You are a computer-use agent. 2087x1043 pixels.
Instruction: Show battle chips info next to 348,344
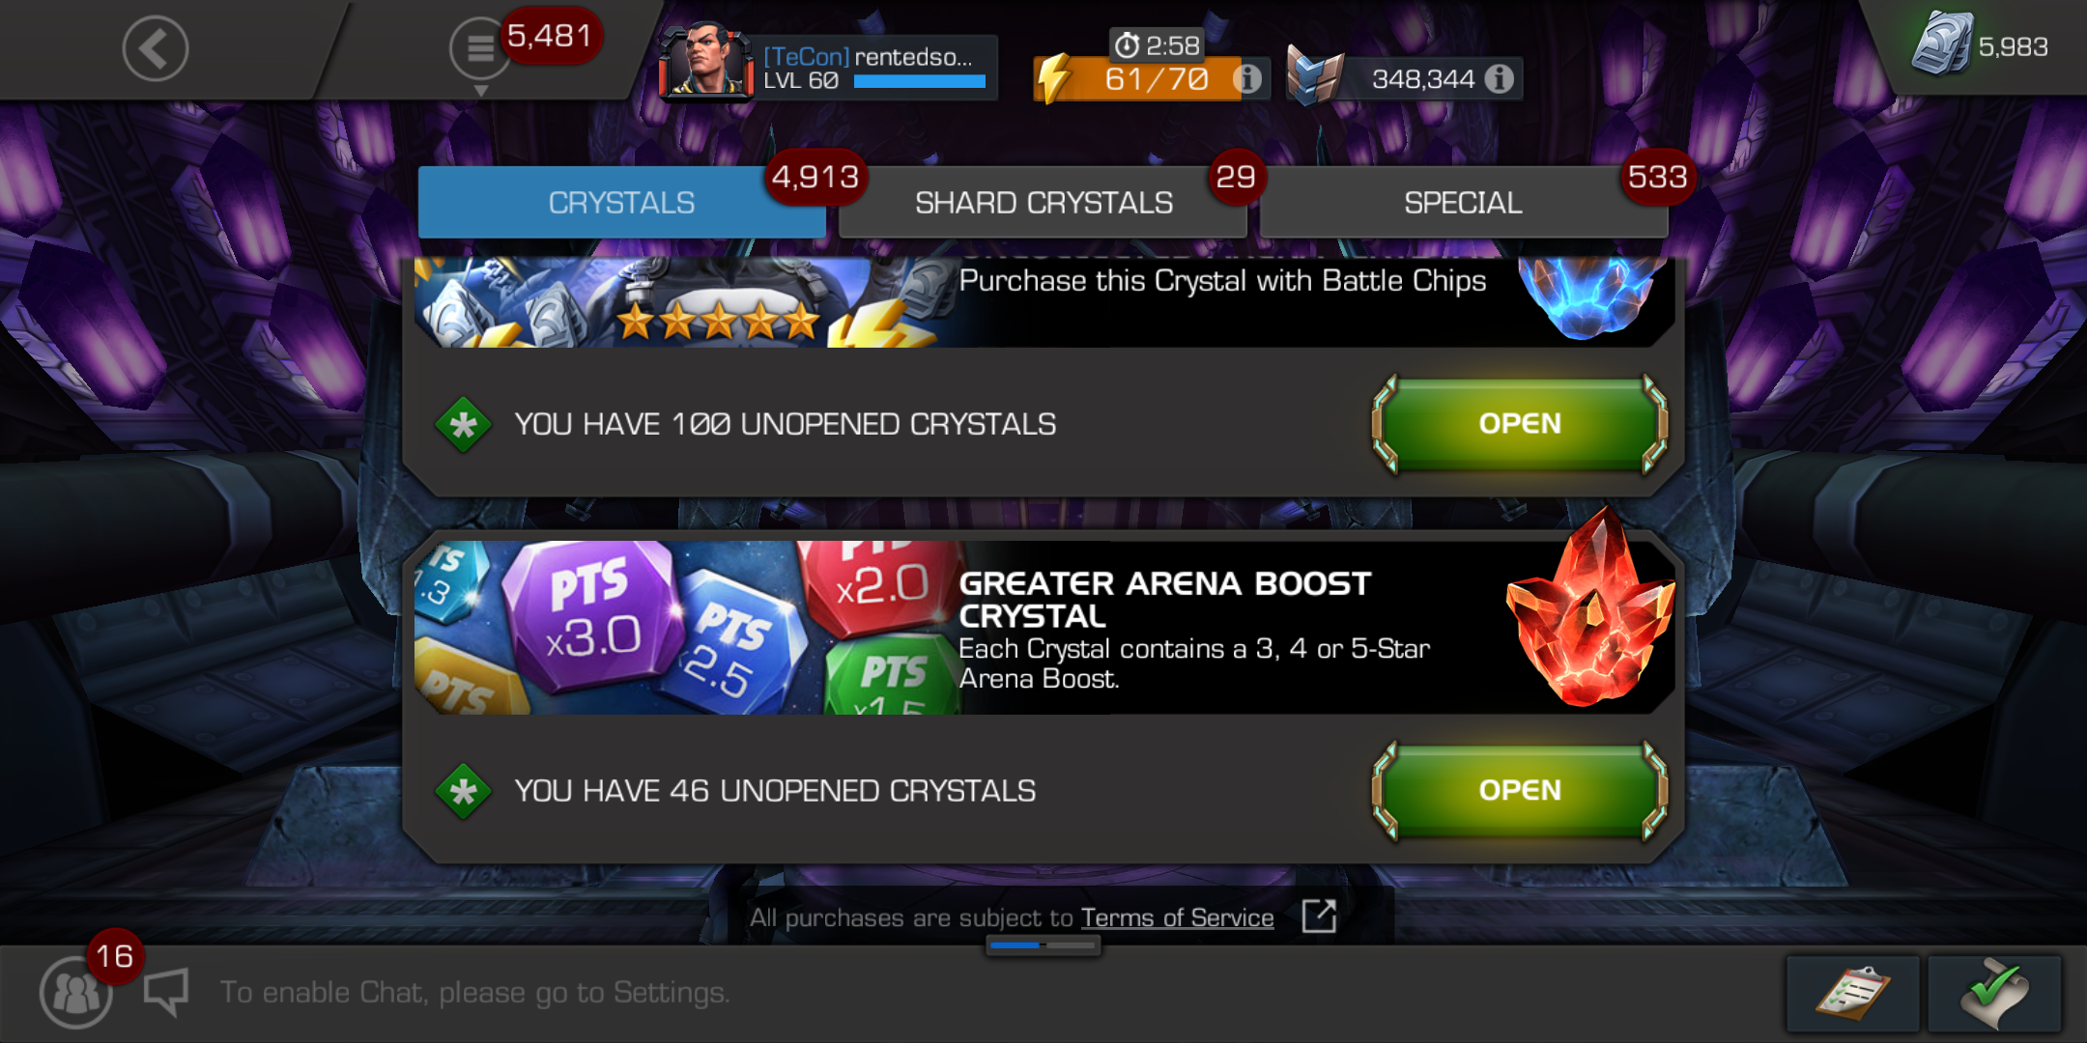click(x=1499, y=78)
